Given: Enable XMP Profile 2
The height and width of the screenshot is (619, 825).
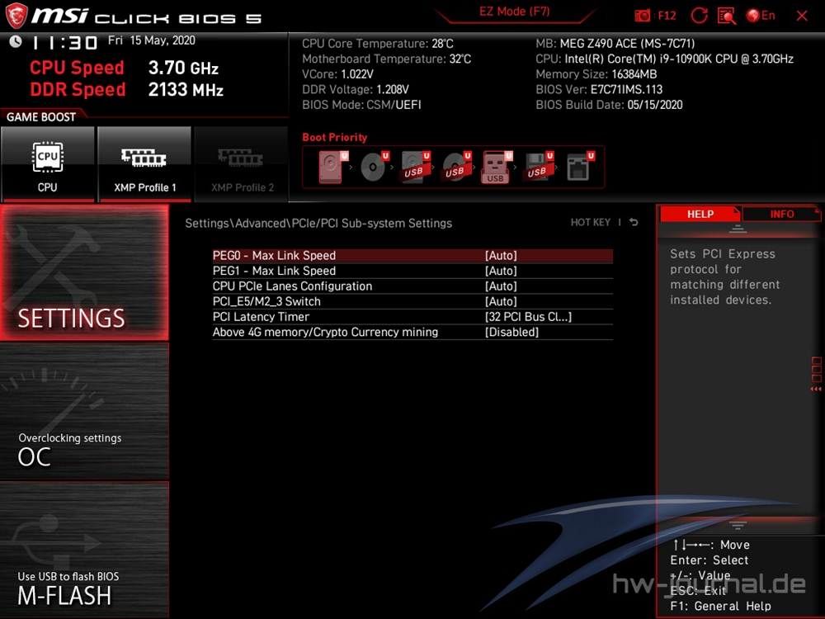Looking at the screenshot, I should pyautogui.click(x=242, y=164).
